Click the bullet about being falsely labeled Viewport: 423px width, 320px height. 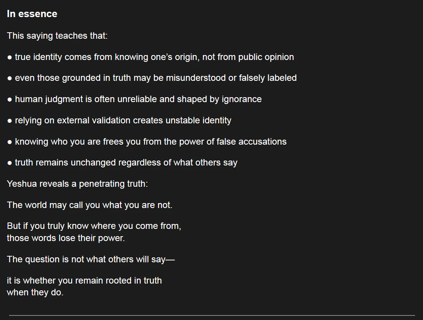pos(155,78)
